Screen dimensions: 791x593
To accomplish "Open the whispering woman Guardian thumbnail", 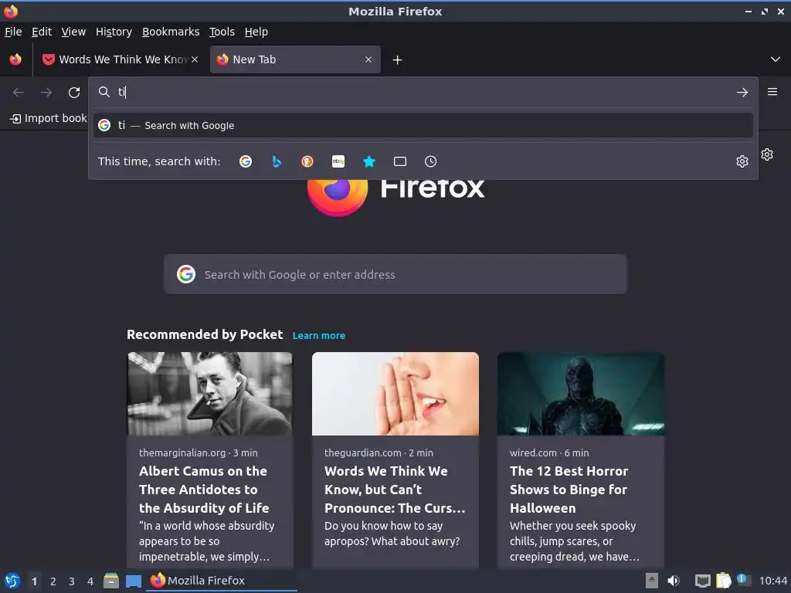I will click(395, 394).
